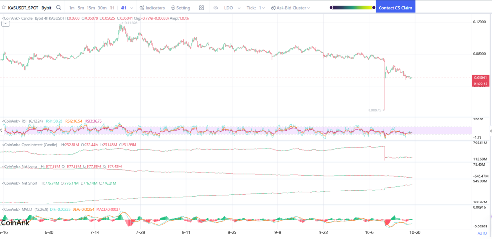Image resolution: width=492 pixels, height=239 pixels.
Task: Click the 0.11876 high price marker
Action: tap(131, 23)
